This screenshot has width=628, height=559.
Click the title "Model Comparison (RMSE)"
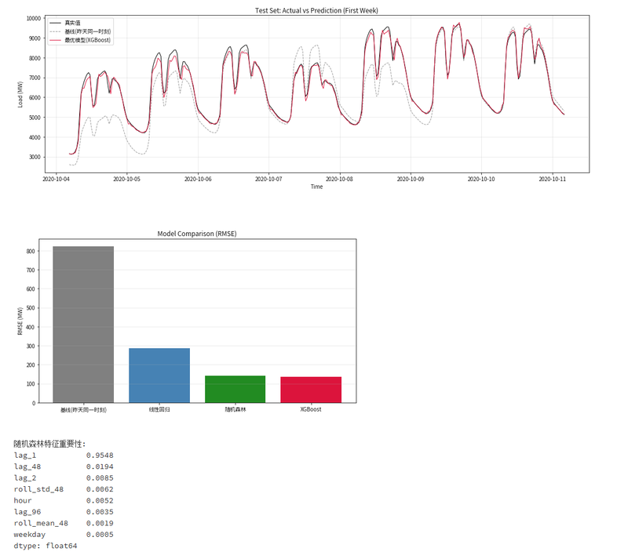197,234
